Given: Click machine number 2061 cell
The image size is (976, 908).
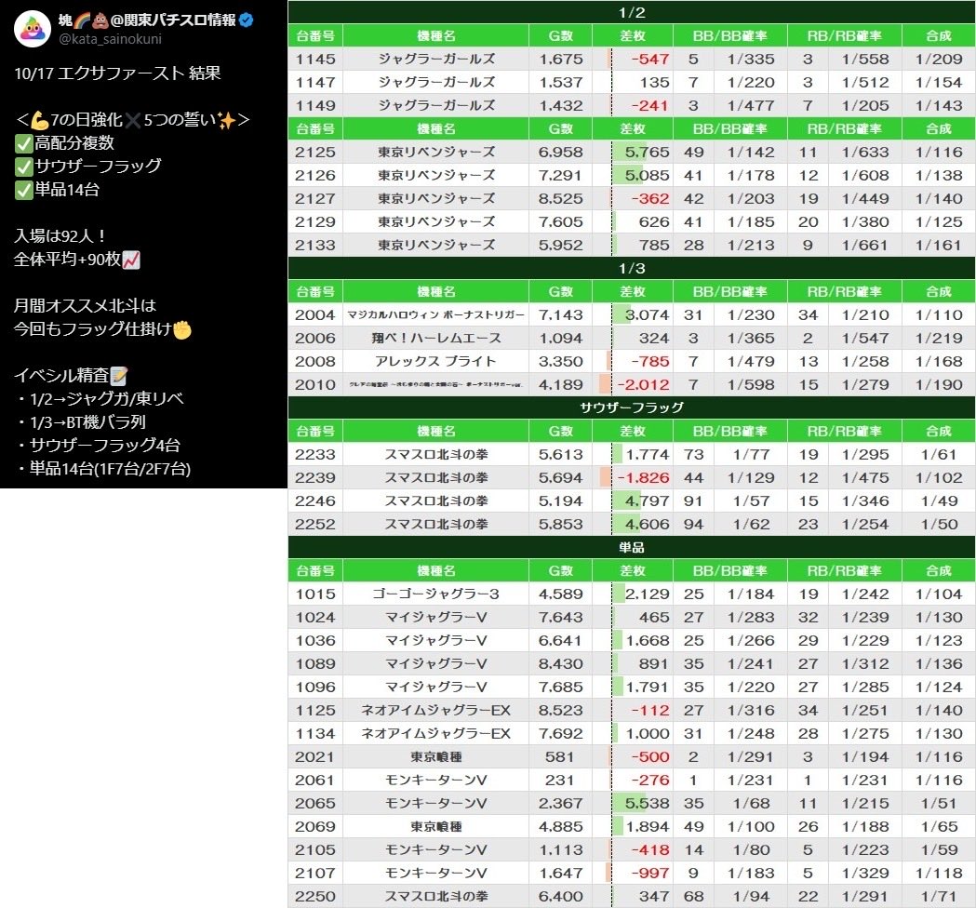Looking at the screenshot, I should click(315, 780).
